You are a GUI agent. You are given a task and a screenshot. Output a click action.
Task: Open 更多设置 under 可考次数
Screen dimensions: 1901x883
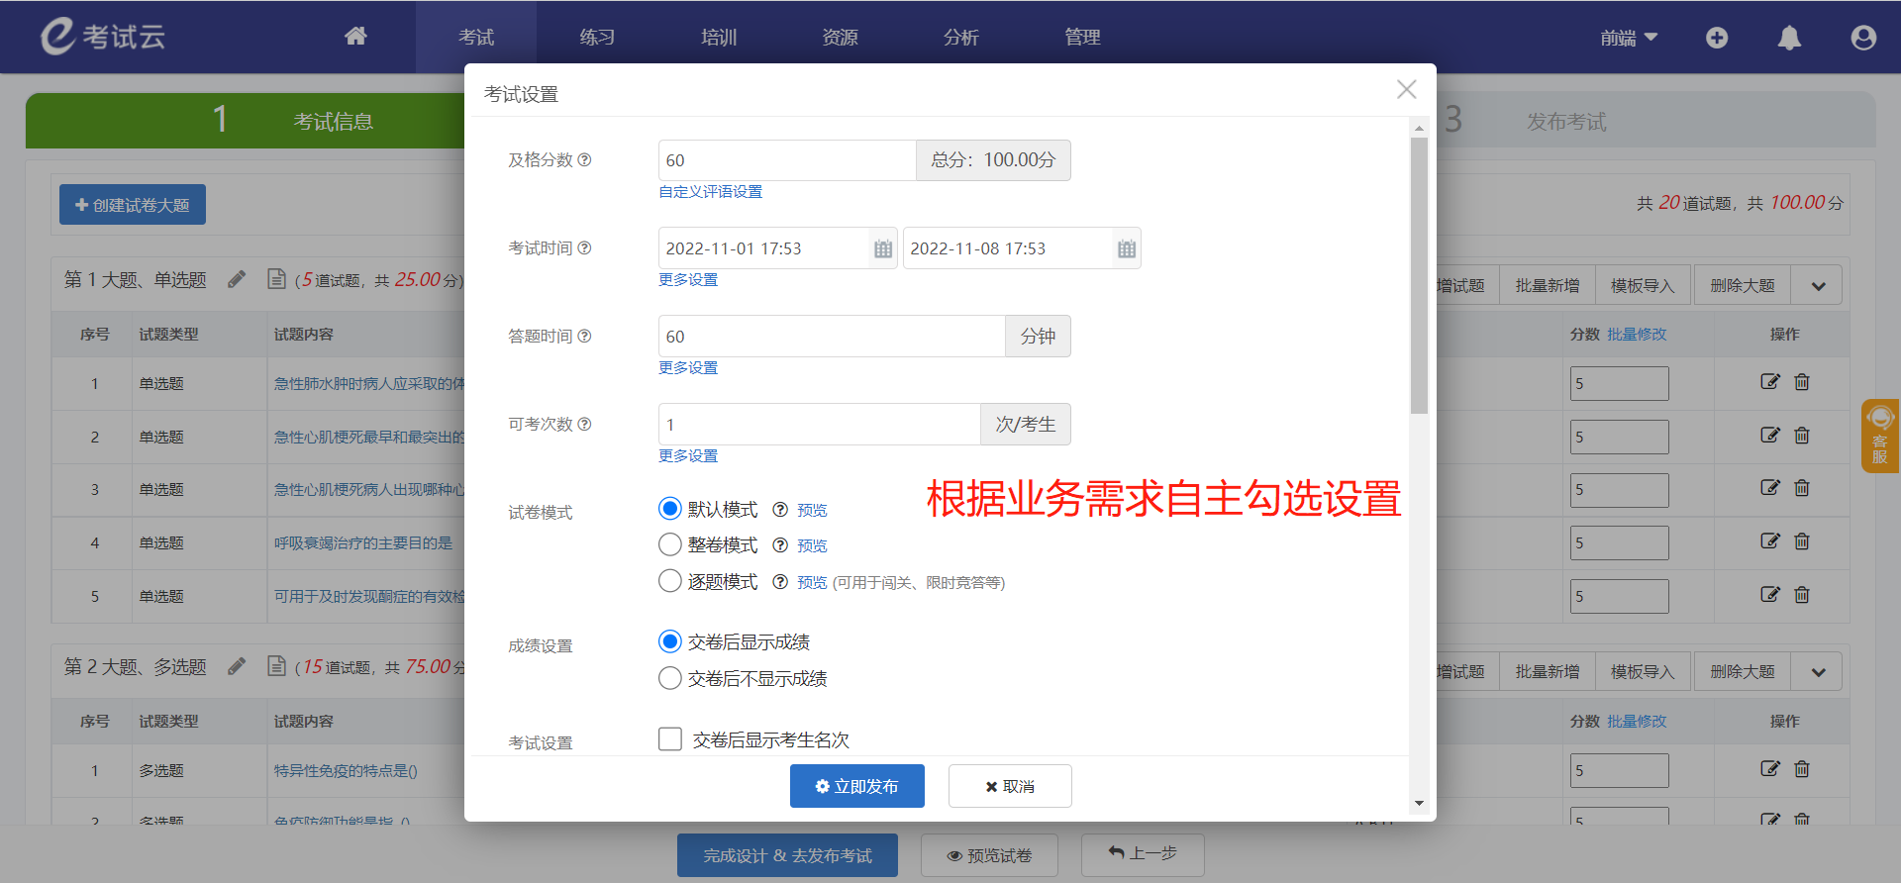[688, 456]
